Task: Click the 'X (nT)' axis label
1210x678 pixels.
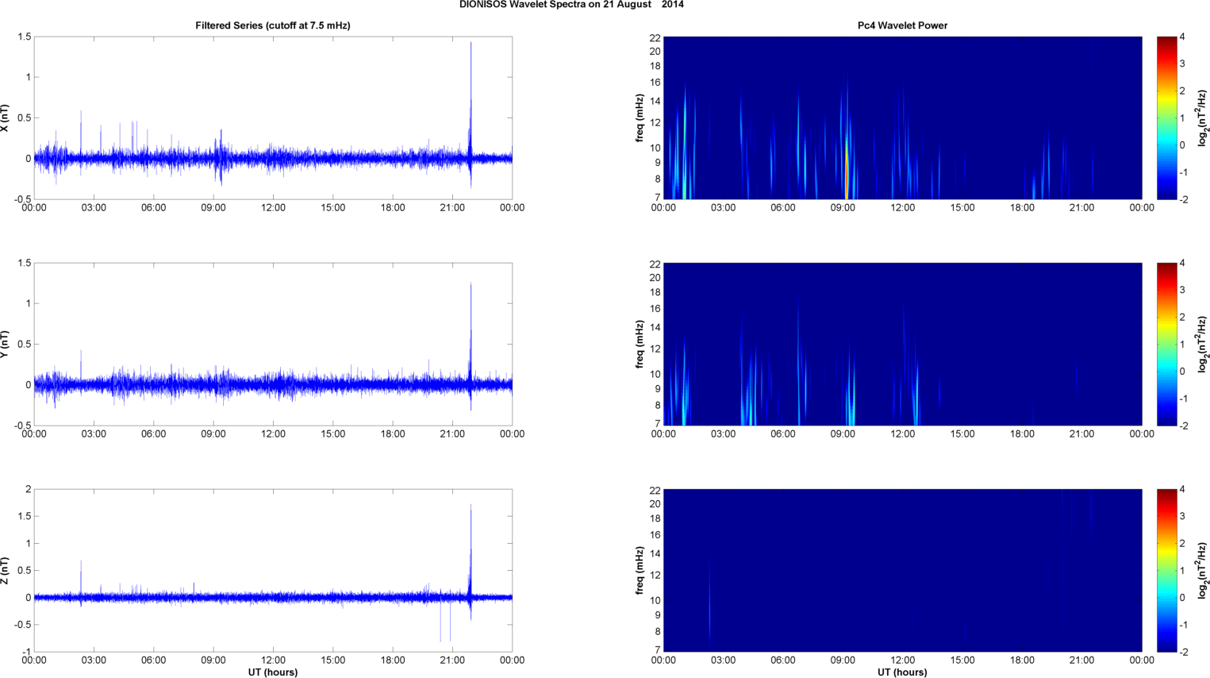Action: 5,118
